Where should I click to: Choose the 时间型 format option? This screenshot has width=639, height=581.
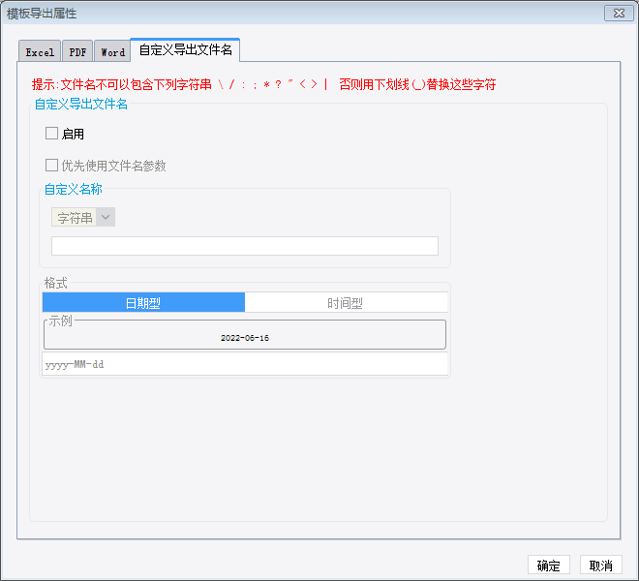click(x=346, y=302)
